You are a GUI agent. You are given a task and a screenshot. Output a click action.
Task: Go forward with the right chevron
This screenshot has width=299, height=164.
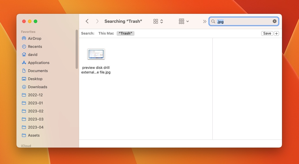click(x=97, y=21)
